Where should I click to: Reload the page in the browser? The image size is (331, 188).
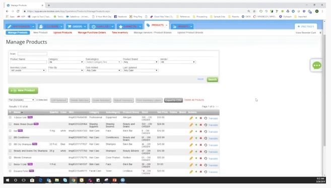[18, 11]
